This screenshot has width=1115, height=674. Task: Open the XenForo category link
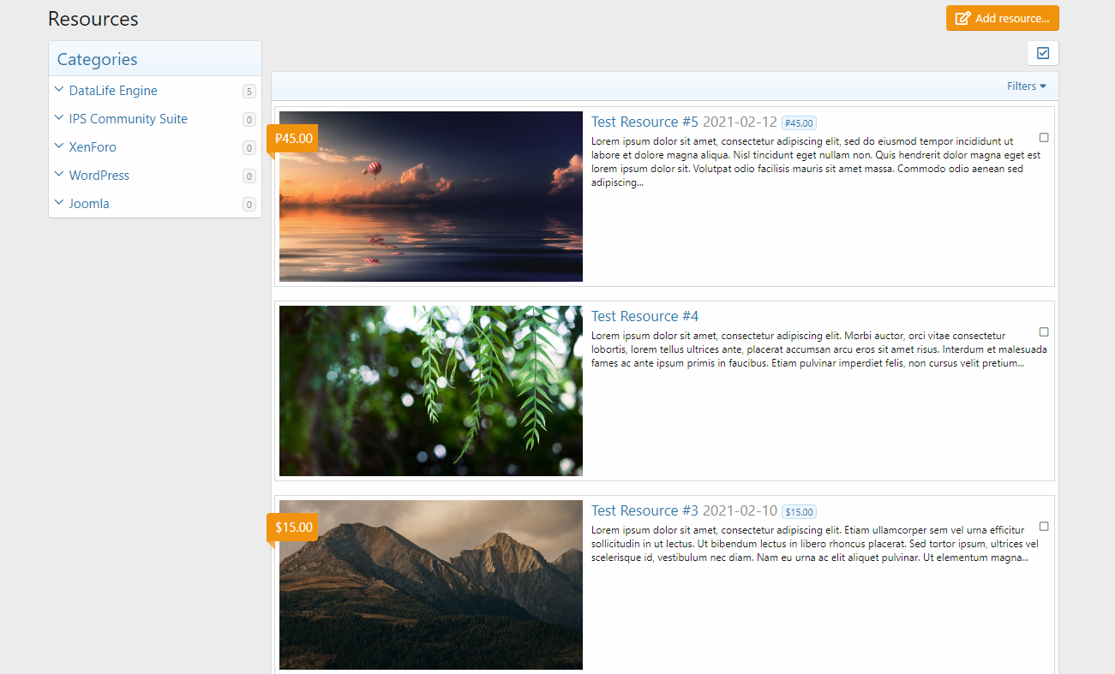tap(93, 147)
